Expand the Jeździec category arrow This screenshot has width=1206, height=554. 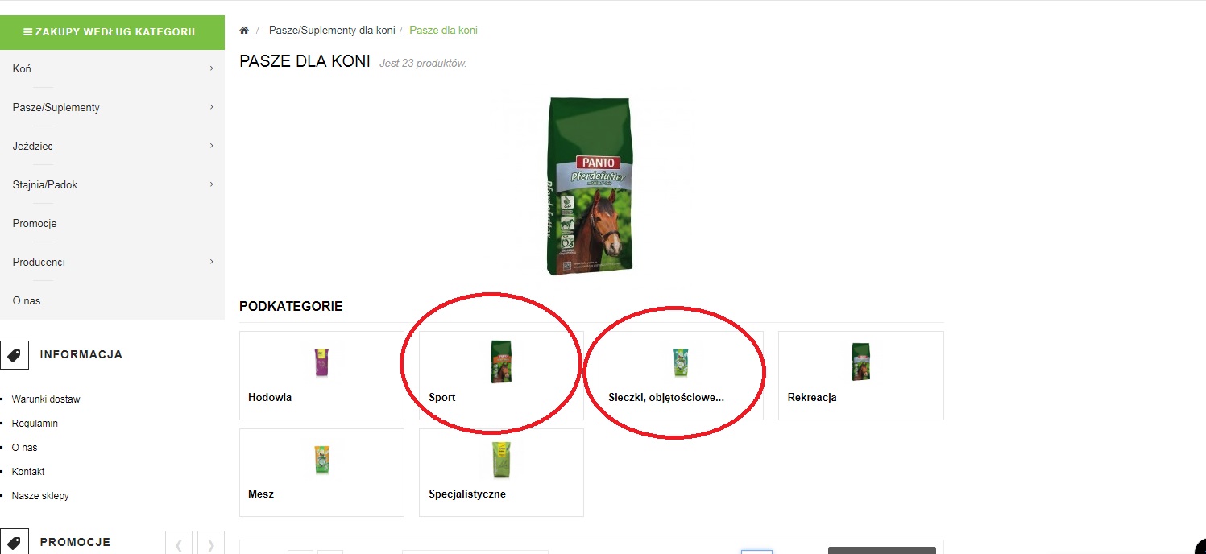click(212, 147)
